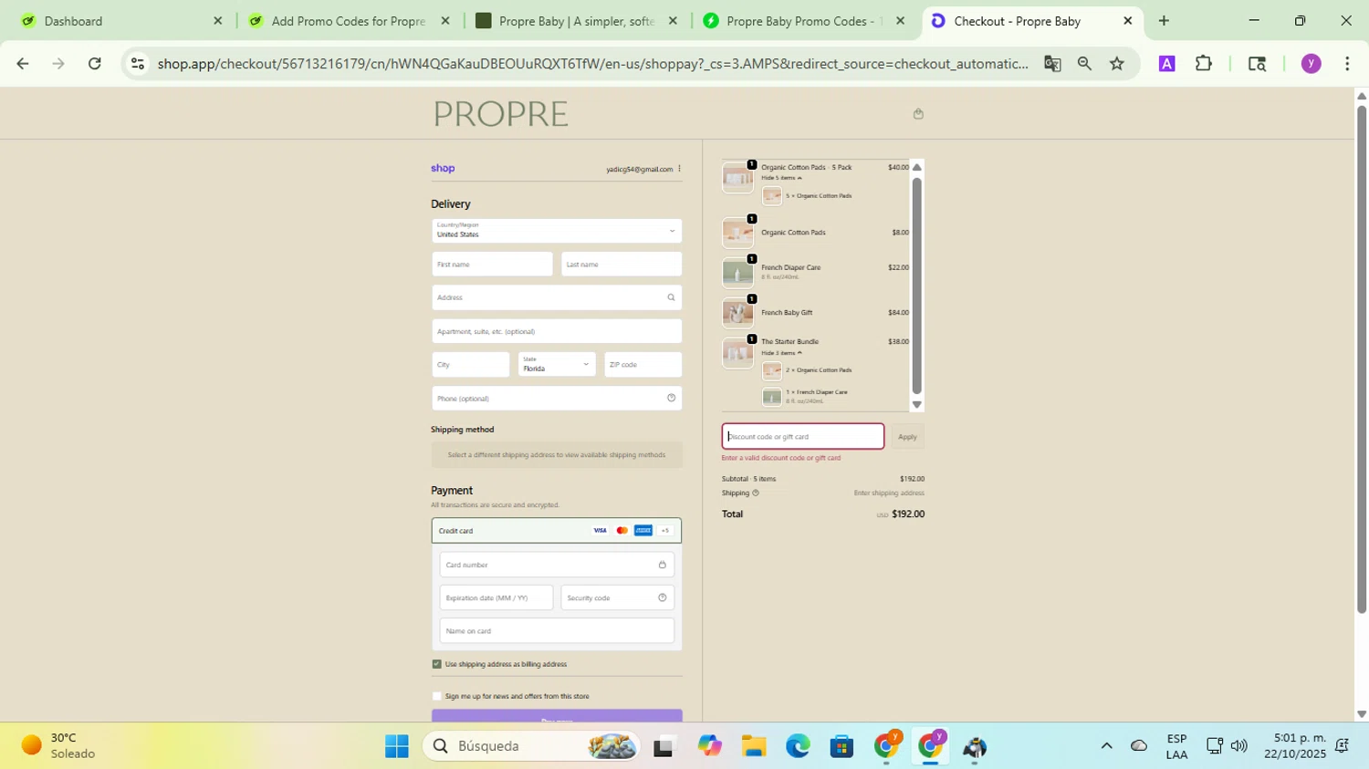Close the Dashboard tab
The image size is (1369, 769).
(217, 21)
